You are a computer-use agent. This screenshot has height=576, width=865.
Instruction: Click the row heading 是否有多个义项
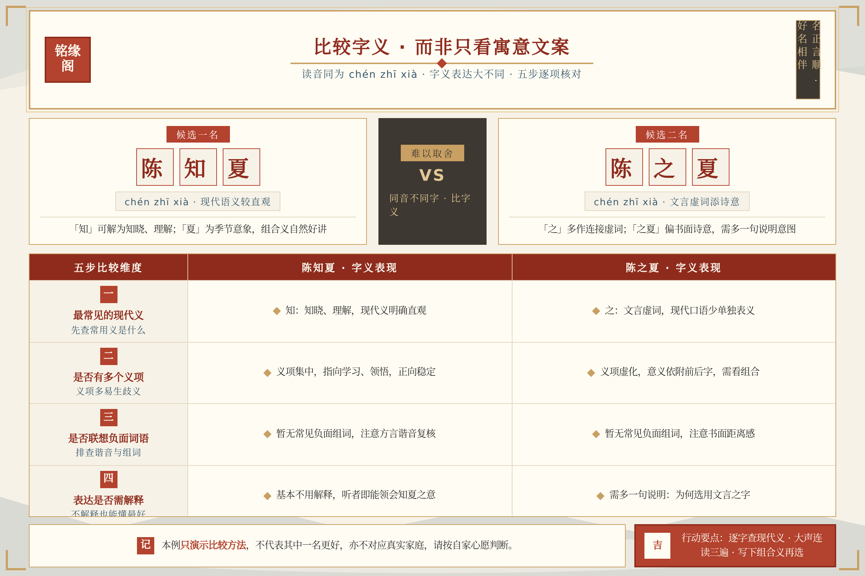(108, 377)
